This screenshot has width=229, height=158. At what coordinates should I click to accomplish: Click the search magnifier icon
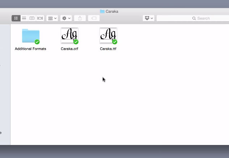click(194, 18)
